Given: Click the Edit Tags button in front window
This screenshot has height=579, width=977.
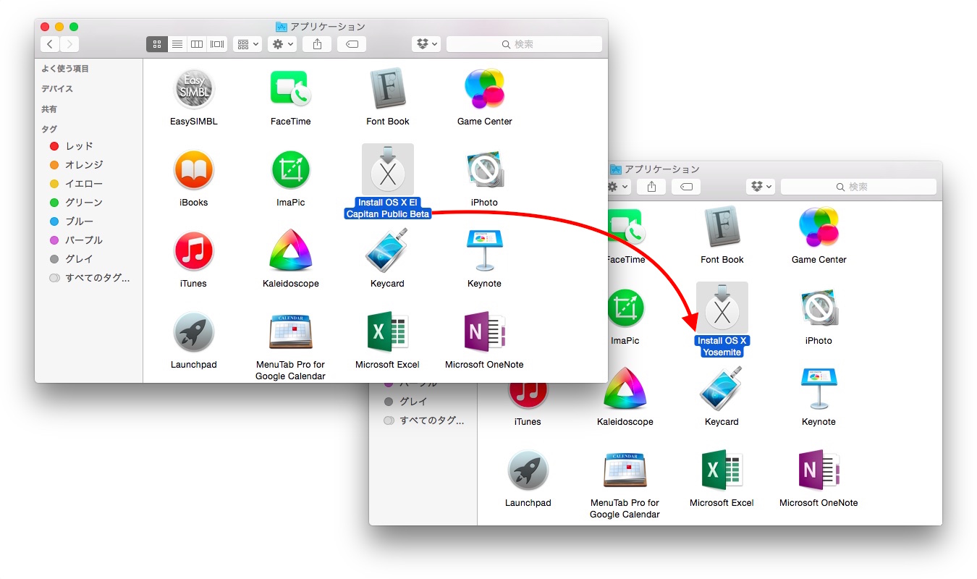Looking at the screenshot, I should point(352,44).
